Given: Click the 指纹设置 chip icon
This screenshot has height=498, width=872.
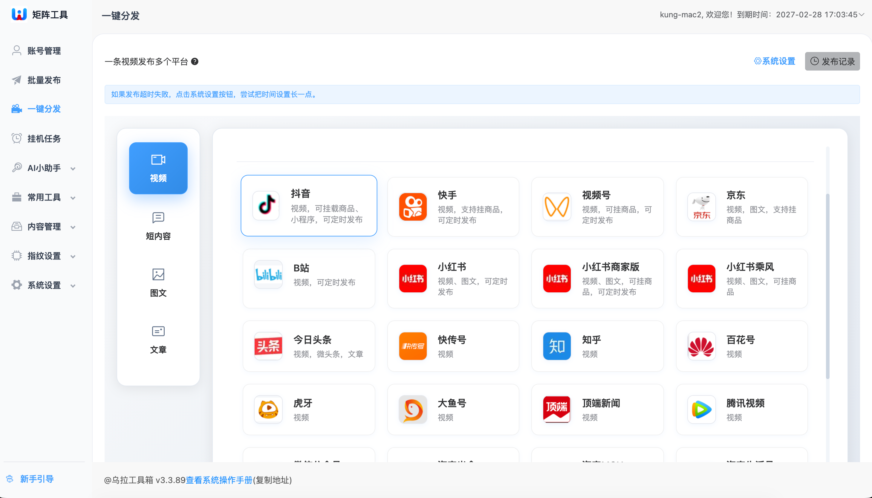Looking at the screenshot, I should click(16, 256).
